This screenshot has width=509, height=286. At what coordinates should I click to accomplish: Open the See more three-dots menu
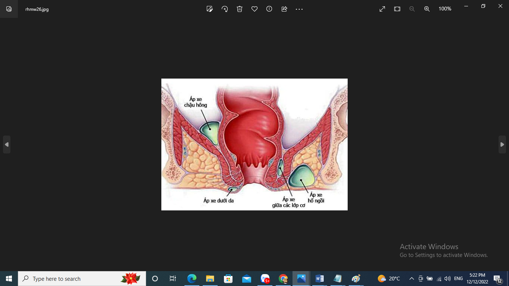[x=299, y=9]
